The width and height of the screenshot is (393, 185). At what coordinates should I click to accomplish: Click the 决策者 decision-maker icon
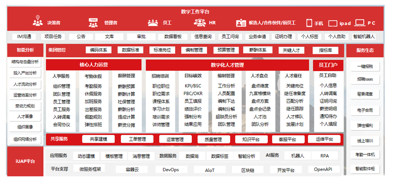(x=38, y=21)
